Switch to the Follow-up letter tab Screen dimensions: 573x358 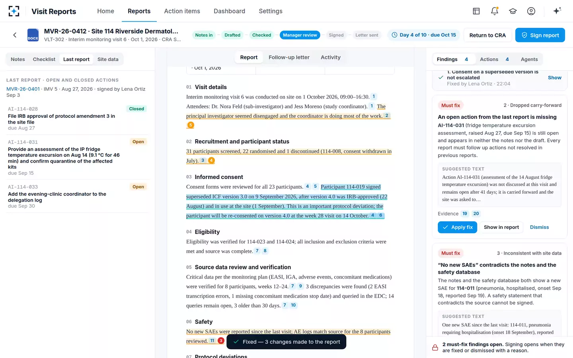pos(289,57)
